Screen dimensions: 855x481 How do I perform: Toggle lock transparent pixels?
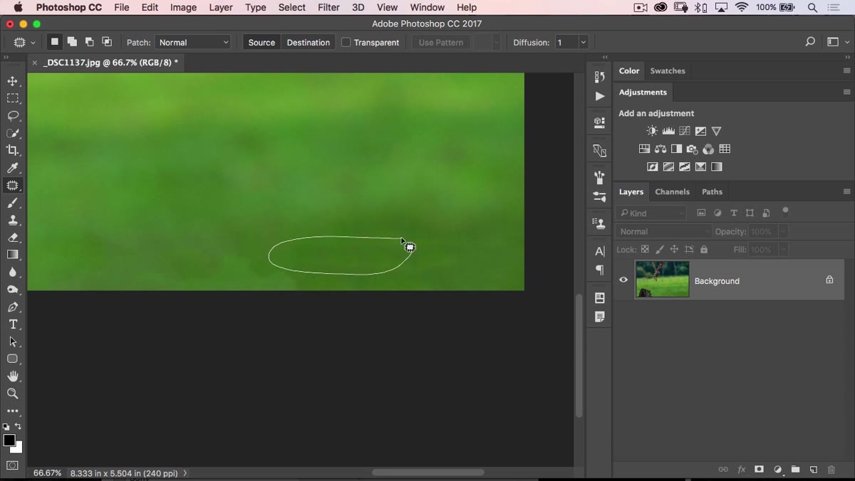pyautogui.click(x=645, y=250)
